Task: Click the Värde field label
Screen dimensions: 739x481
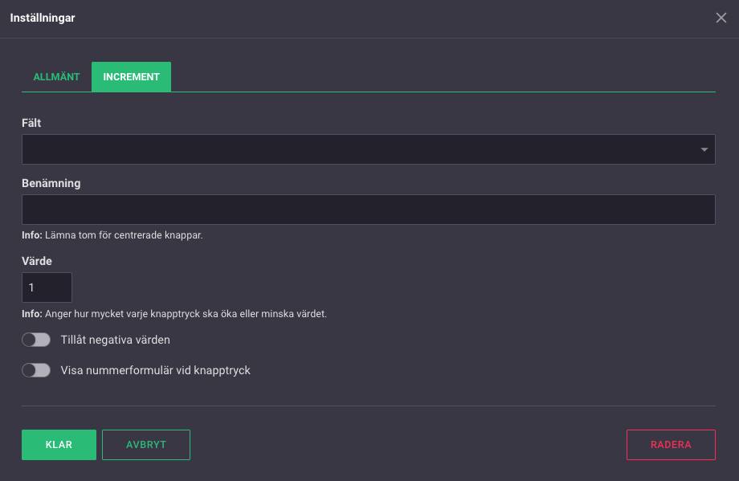Action: coord(37,261)
